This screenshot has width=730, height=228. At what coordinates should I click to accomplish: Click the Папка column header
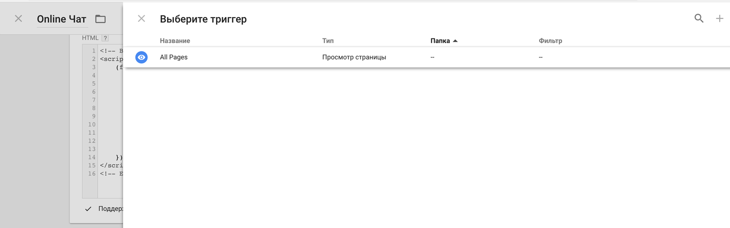click(440, 41)
